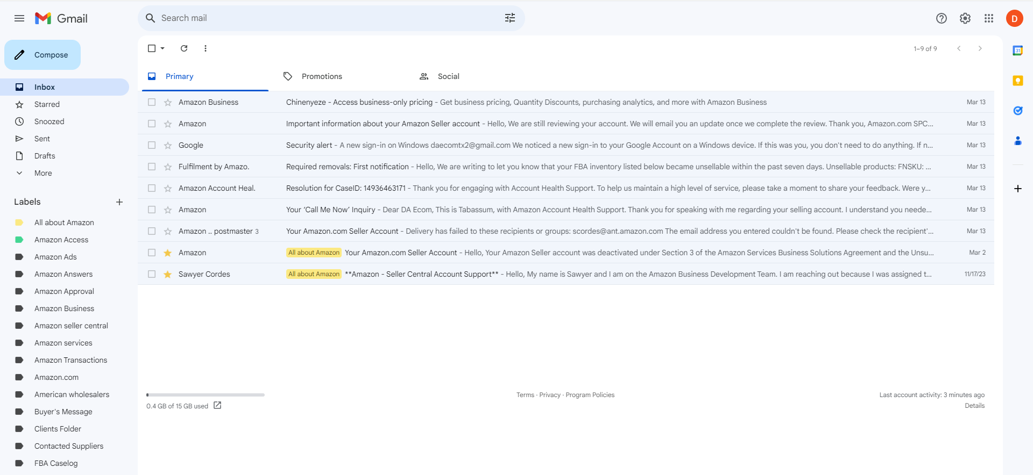This screenshot has width=1033, height=475.
Task: Unstar the Sawyer Cordes email
Action: pos(168,274)
